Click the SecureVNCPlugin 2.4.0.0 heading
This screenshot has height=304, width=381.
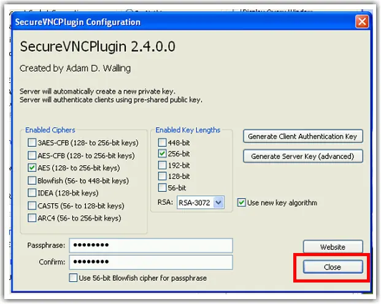(x=98, y=47)
